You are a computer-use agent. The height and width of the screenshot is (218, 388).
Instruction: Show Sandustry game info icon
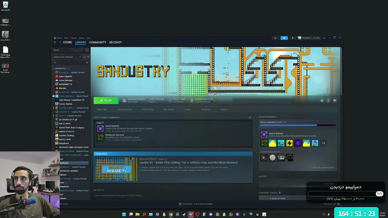click(328, 101)
